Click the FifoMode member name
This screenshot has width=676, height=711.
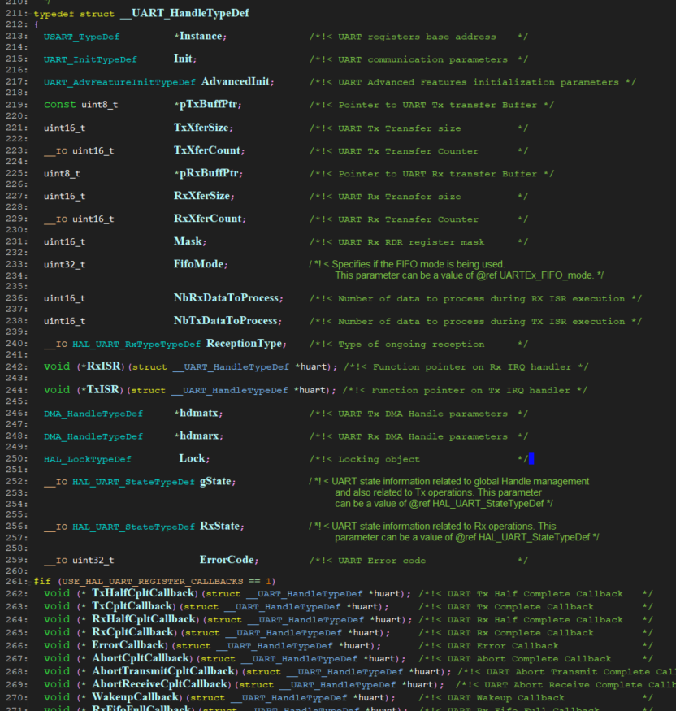[198, 263]
